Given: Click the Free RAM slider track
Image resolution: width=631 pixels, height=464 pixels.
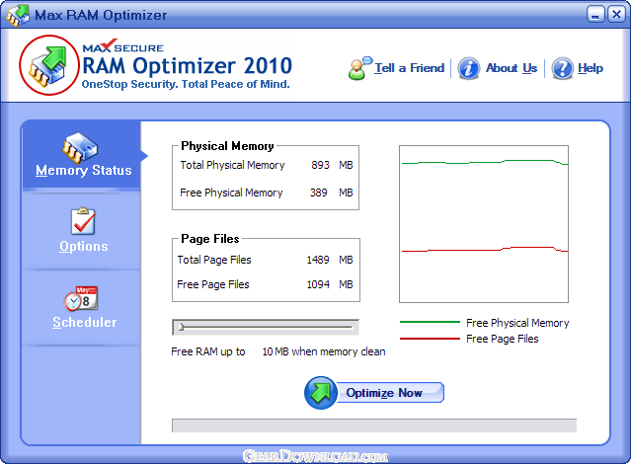Looking at the screenshot, I should click(266, 327).
